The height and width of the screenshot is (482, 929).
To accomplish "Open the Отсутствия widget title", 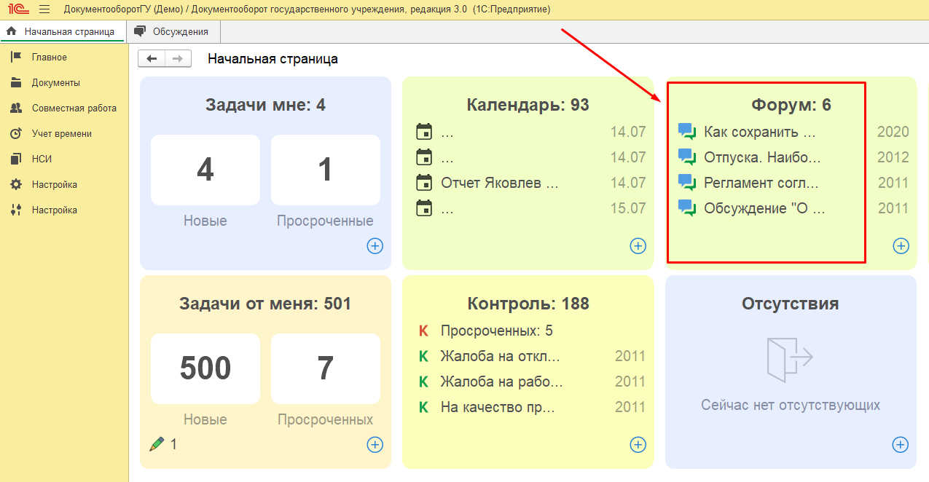I will point(790,304).
